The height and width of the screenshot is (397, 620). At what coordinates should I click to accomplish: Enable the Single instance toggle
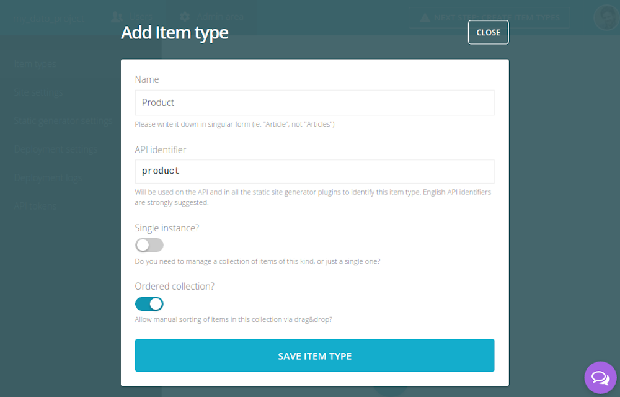(149, 245)
